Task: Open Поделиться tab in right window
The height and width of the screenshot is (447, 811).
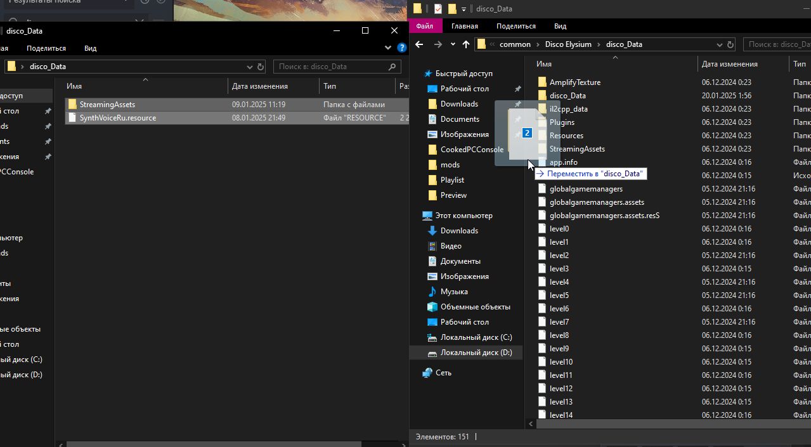Action: [516, 26]
